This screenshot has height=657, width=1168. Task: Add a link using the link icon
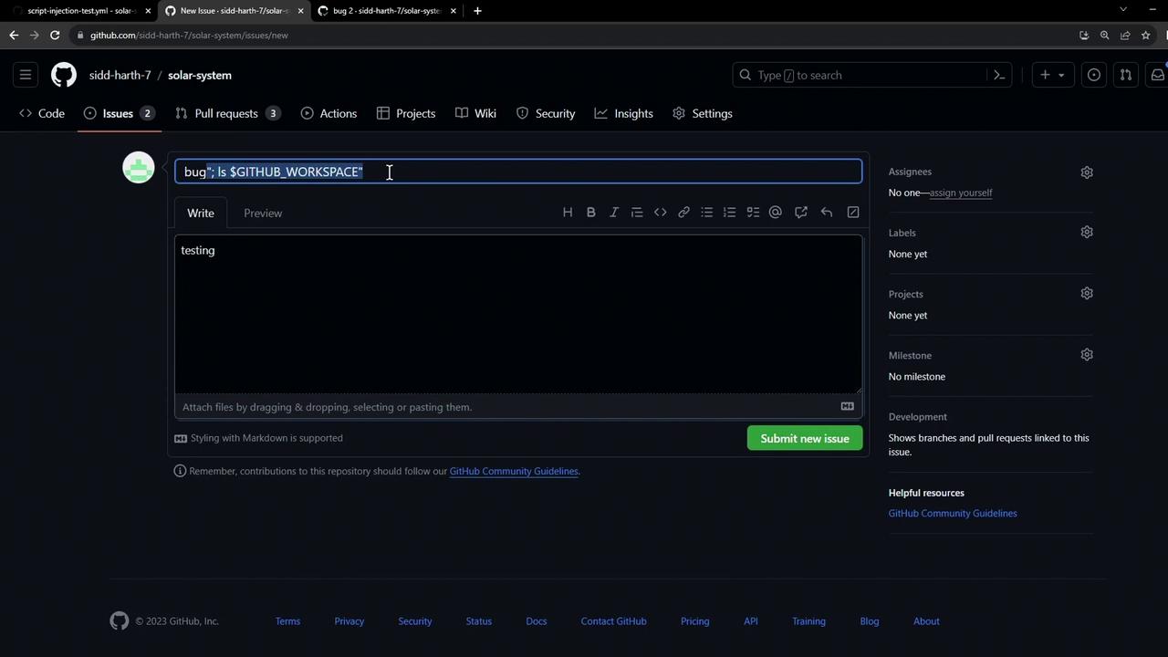[683, 213]
